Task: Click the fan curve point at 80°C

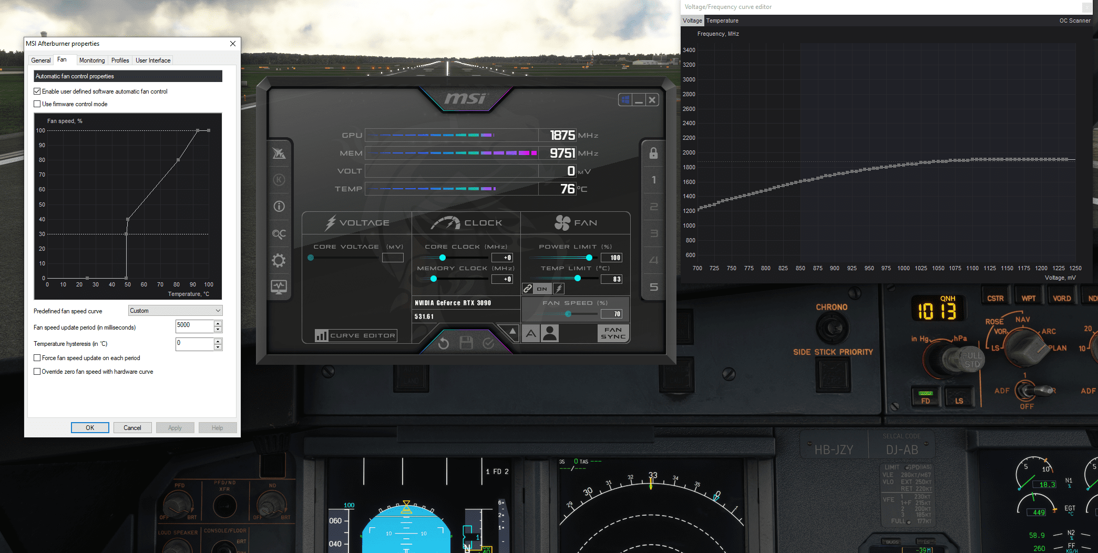Action: (x=178, y=160)
